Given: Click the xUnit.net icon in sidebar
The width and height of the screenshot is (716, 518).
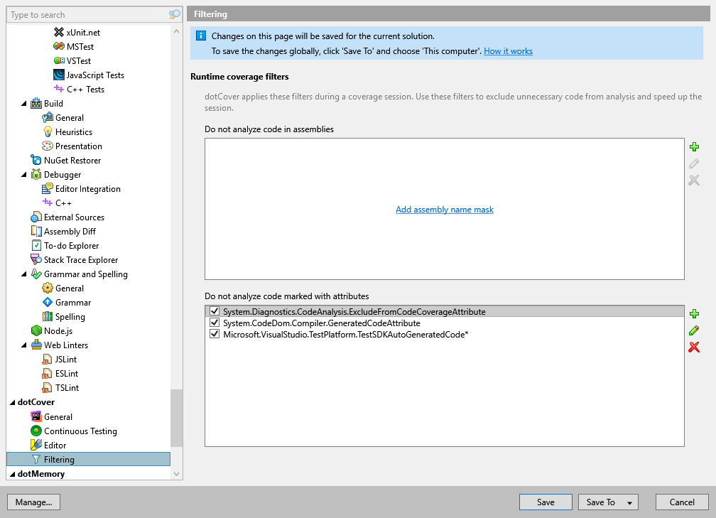Looking at the screenshot, I should 60,32.
